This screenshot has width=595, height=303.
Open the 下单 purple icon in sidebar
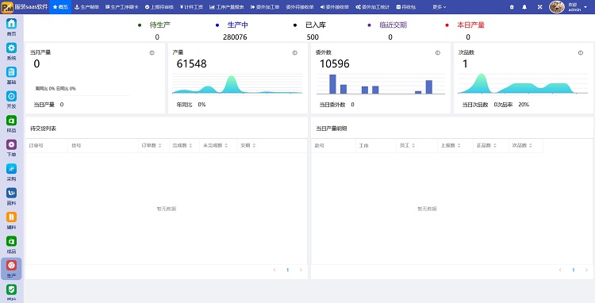pos(11,144)
